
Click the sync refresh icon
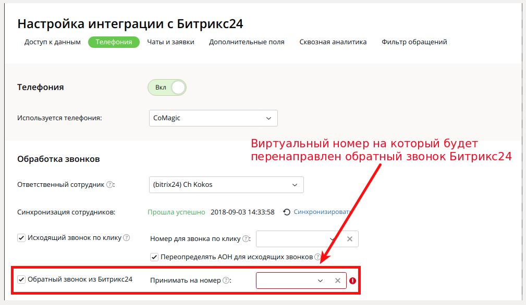(x=287, y=212)
